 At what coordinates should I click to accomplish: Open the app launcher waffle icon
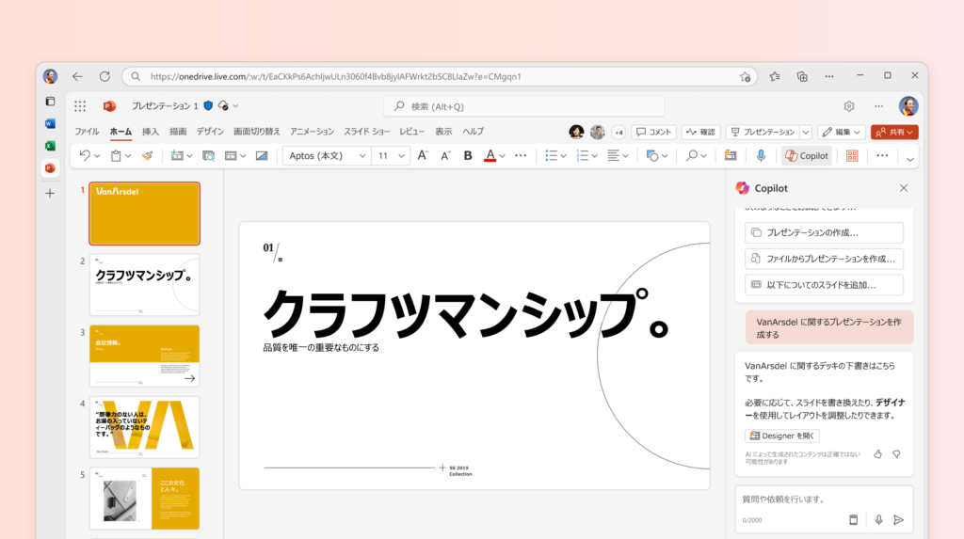click(80, 106)
